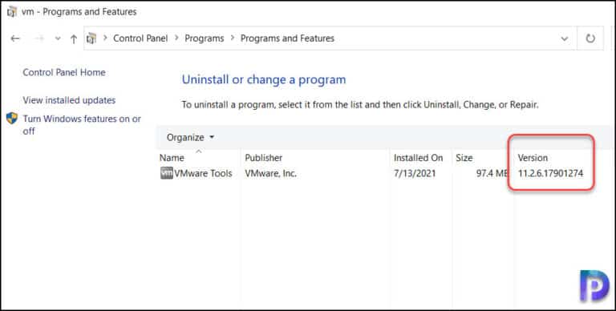
Task: Open Control Panel Home link
Action: (x=64, y=72)
